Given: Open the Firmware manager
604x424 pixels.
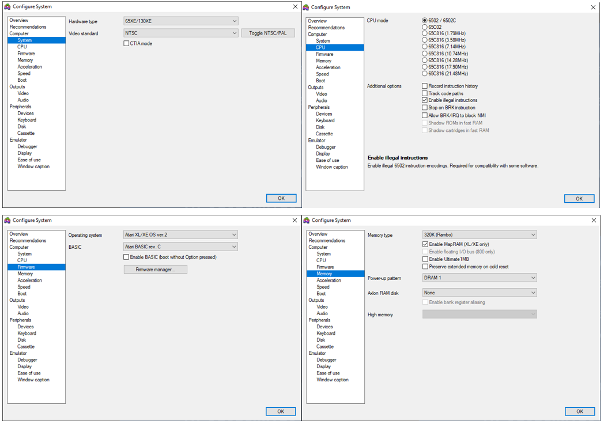Looking at the screenshot, I should [156, 270].
